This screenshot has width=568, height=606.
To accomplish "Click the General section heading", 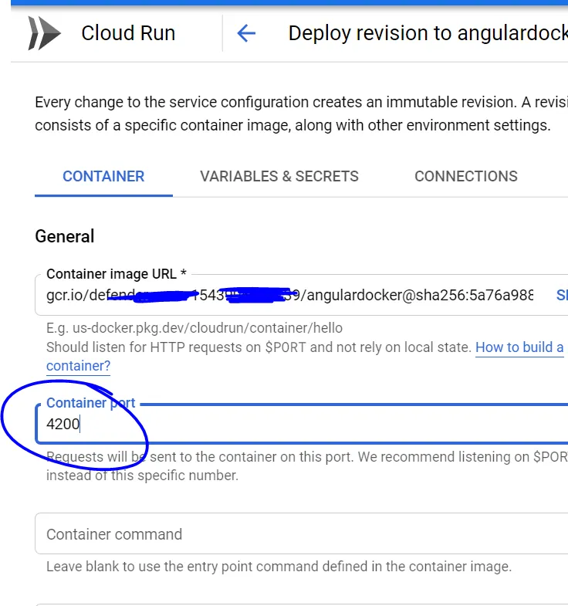I will point(65,236).
